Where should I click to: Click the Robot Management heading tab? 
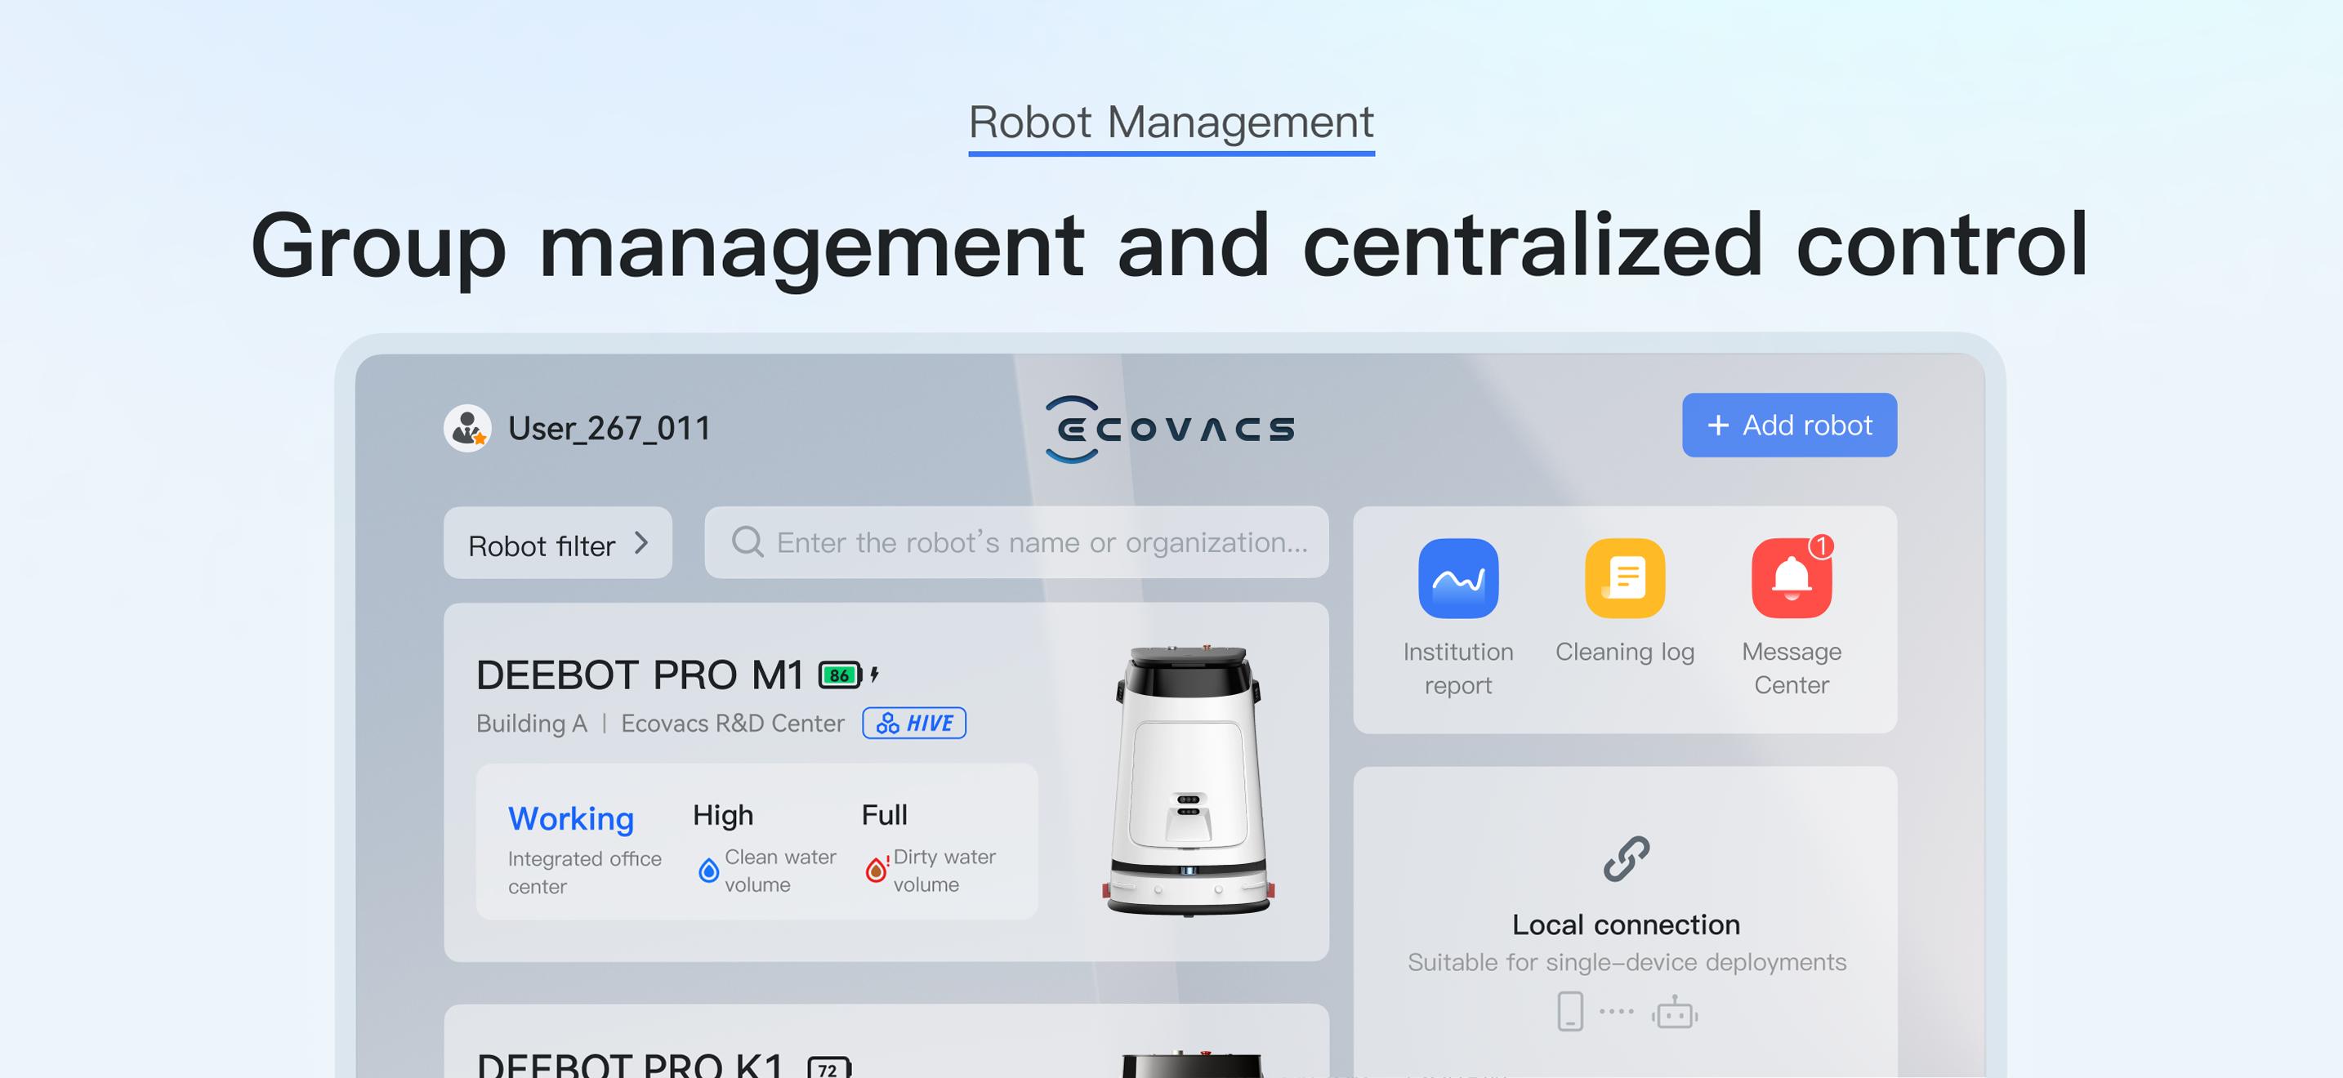pos(1171,122)
